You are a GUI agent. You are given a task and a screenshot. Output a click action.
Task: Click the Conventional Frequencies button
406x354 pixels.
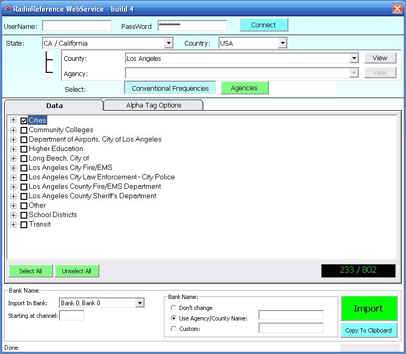tap(170, 88)
